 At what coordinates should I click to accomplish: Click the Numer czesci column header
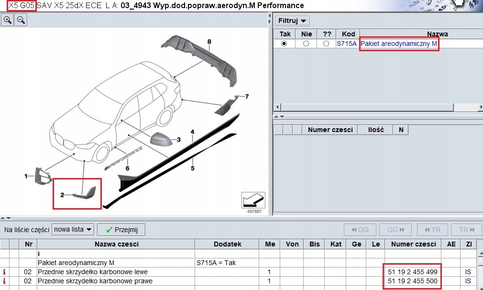coord(413,244)
